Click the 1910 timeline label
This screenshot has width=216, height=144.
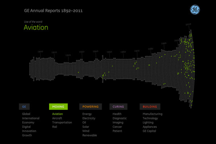coord(54,52)
